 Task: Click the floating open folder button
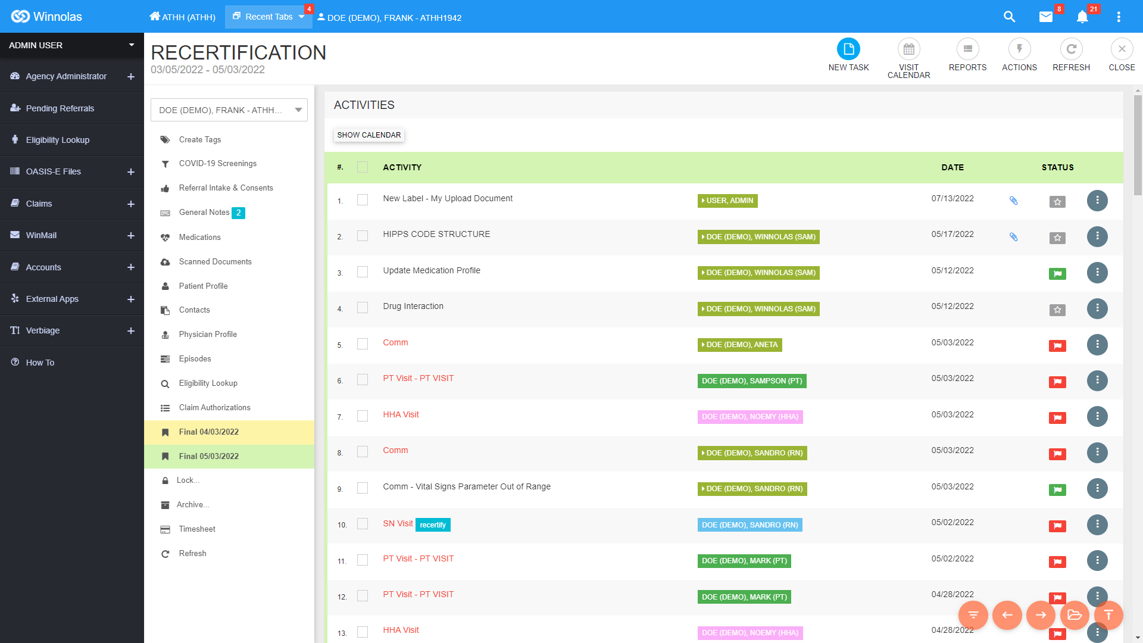pyautogui.click(x=1075, y=615)
